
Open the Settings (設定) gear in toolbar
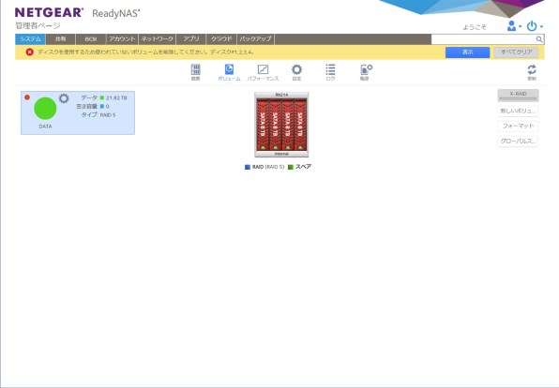[296, 71]
